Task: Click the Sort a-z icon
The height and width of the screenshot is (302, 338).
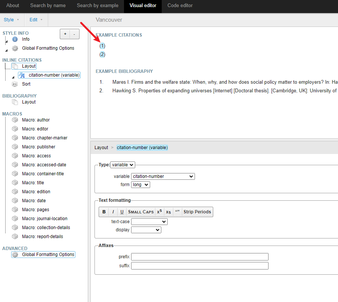Action: 15,84
